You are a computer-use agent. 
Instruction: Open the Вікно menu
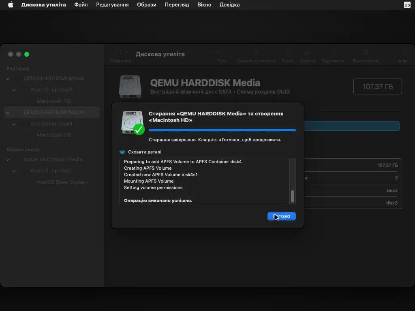204,4
